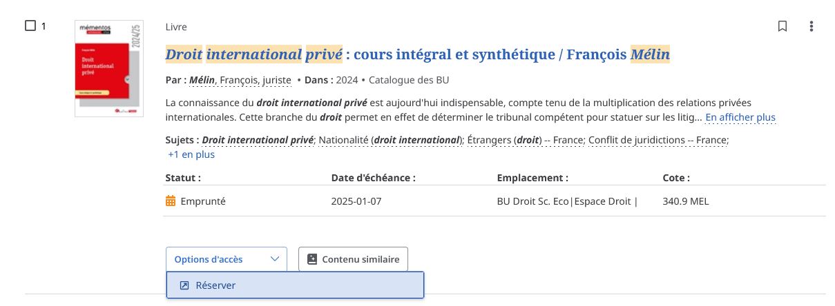Screen dimensions: 835x306
Task: Show more subjects via +1 en plus
Action: 191,154
